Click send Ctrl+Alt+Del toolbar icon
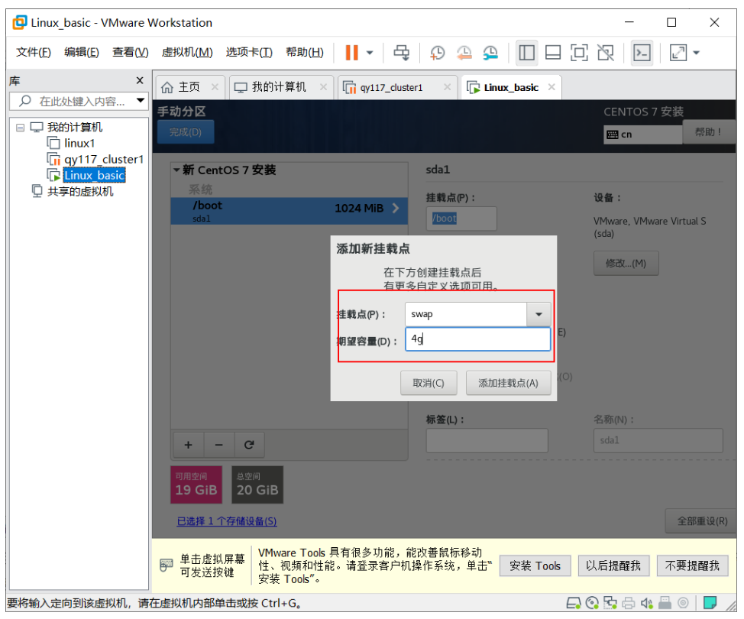Screen dimensions: 744x619 coord(402,52)
